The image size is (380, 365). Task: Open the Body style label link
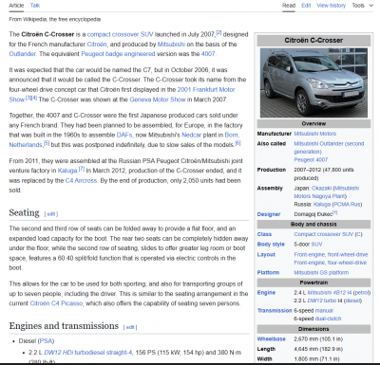tap(271, 245)
